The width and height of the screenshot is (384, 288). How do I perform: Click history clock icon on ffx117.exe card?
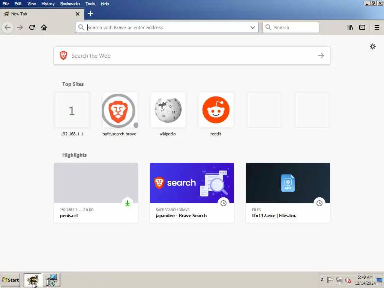319,203
